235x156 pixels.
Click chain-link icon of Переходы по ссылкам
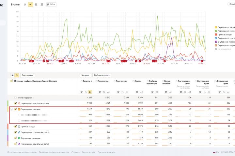coord(19,132)
